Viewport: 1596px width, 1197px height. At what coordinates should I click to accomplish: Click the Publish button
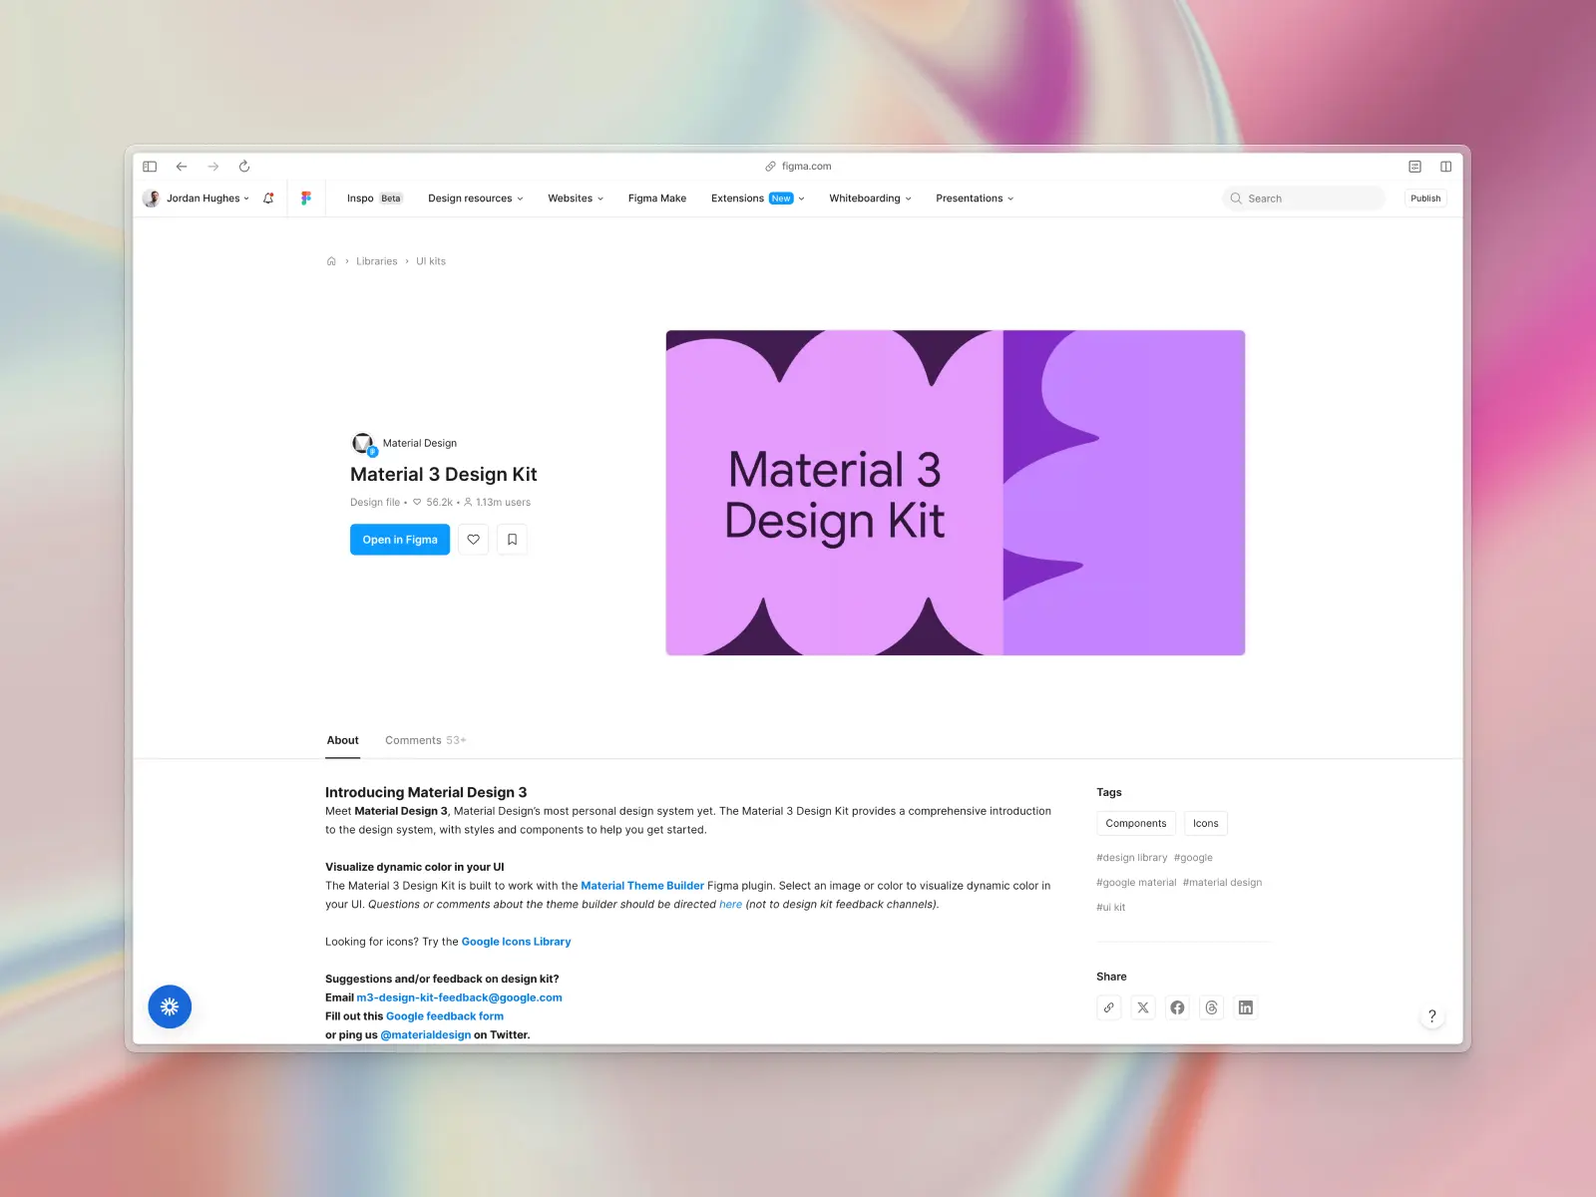[1425, 199]
